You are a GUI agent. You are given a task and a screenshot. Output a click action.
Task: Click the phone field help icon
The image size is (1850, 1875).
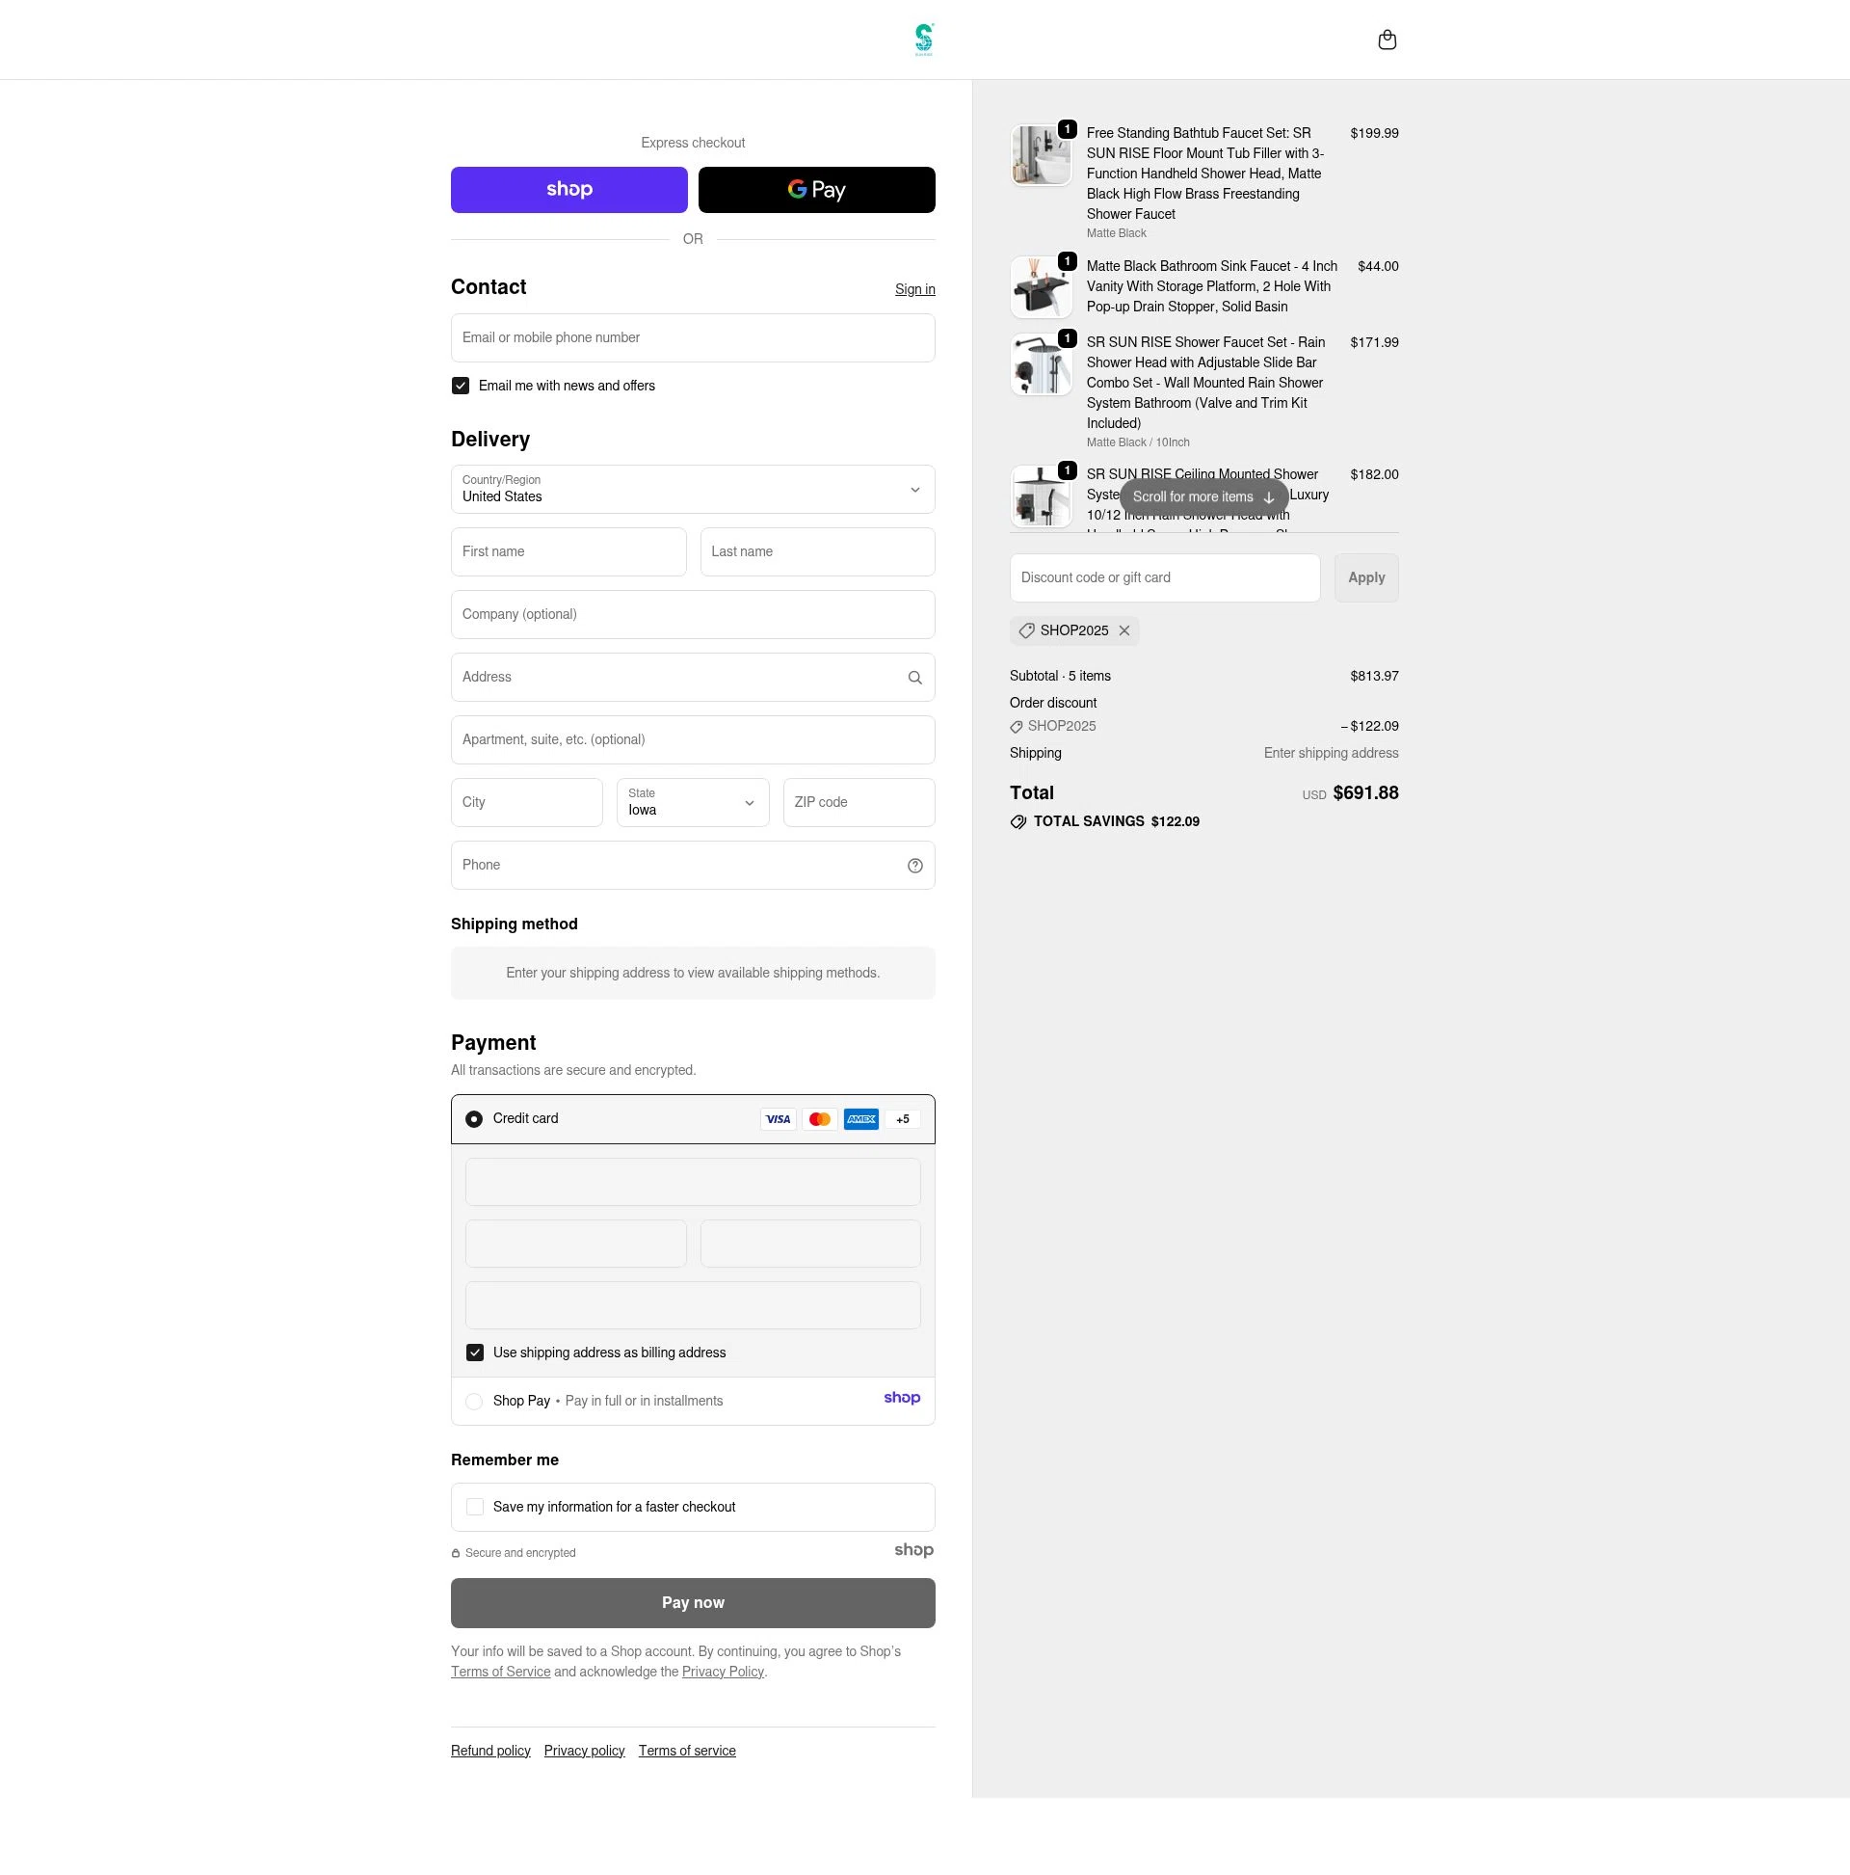click(x=913, y=866)
